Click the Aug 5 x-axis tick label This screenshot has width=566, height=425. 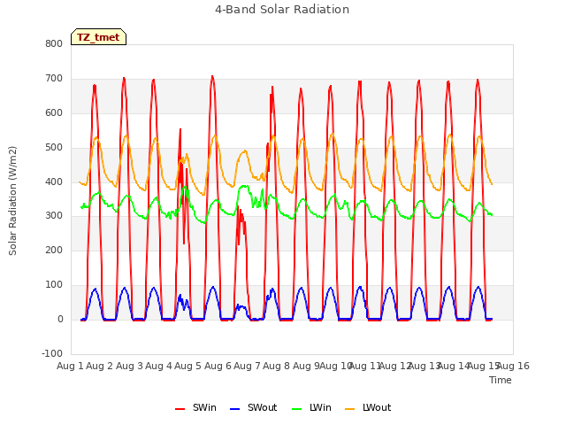(187, 366)
